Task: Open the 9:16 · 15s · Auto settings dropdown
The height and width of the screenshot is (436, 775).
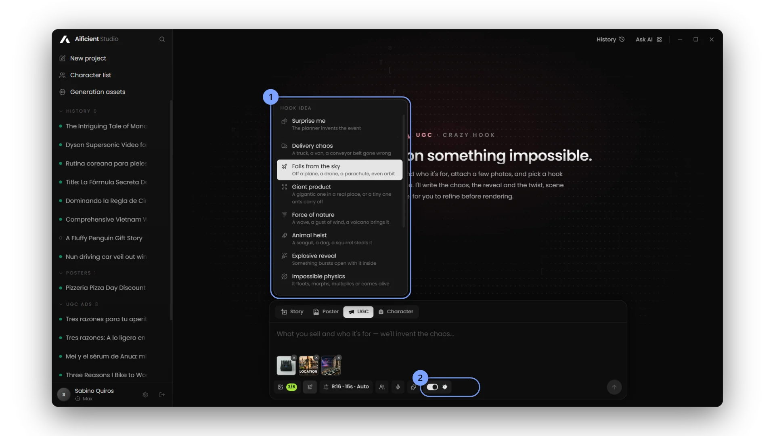Action: pos(346,387)
